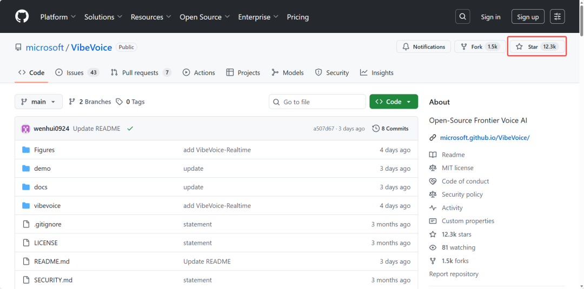Click the eye icon beside 81 watching

433,248
